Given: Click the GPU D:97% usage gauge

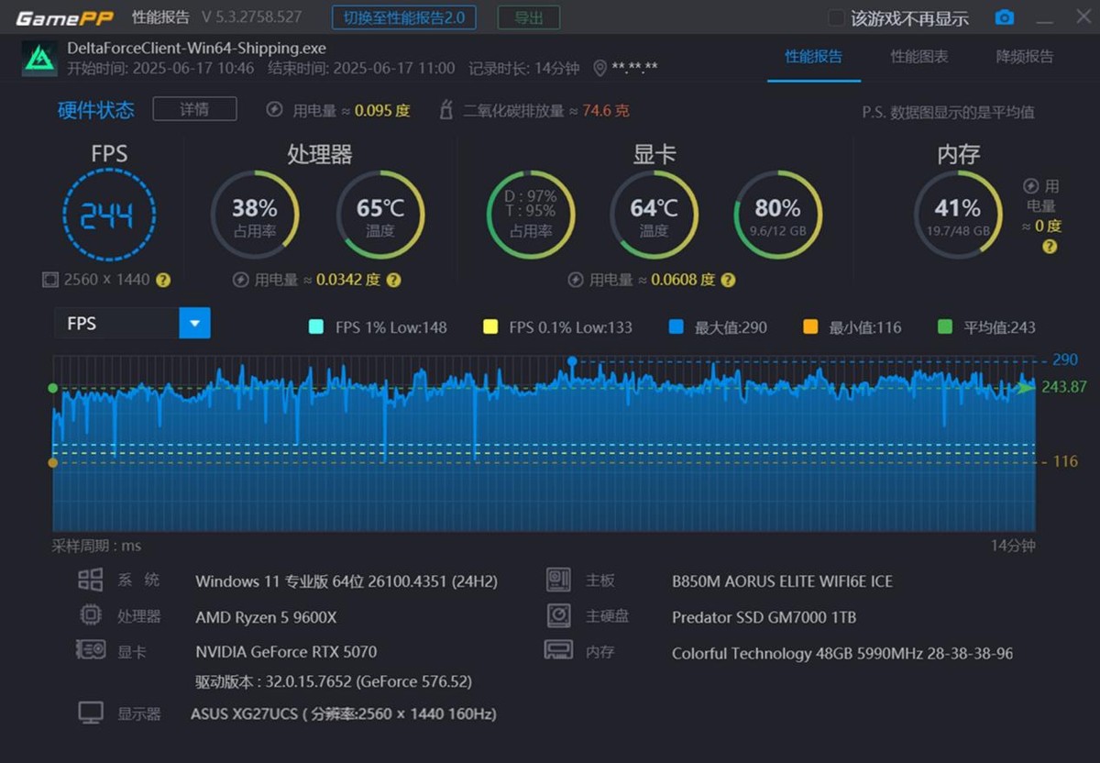Looking at the screenshot, I should (x=531, y=216).
